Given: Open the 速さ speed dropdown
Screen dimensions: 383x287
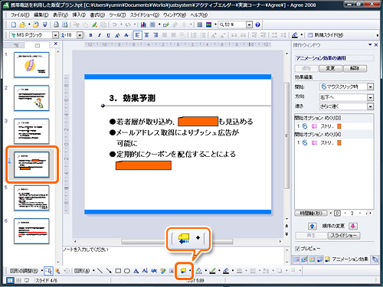Looking at the screenshot, I should pyautogui.click(x=371, y=106).
